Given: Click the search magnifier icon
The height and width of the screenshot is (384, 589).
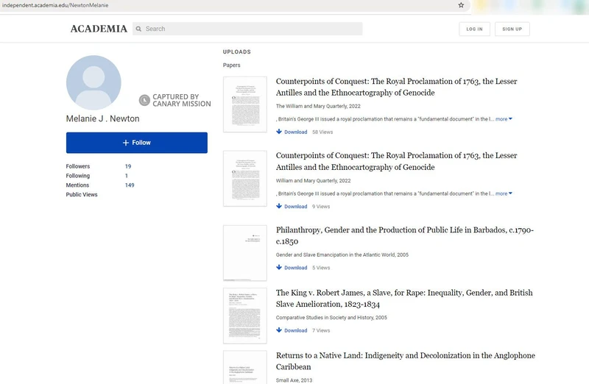Looking at the screenshot, I should tap(138, 29).
